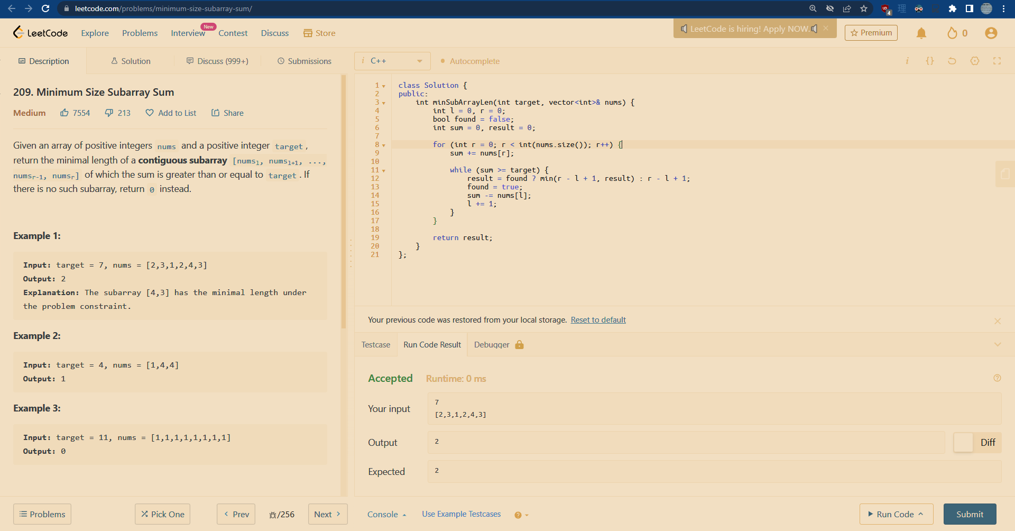This screenshot has height=531, width=1015.
Task: Dismiss the restored code notice
Action: 997,321
